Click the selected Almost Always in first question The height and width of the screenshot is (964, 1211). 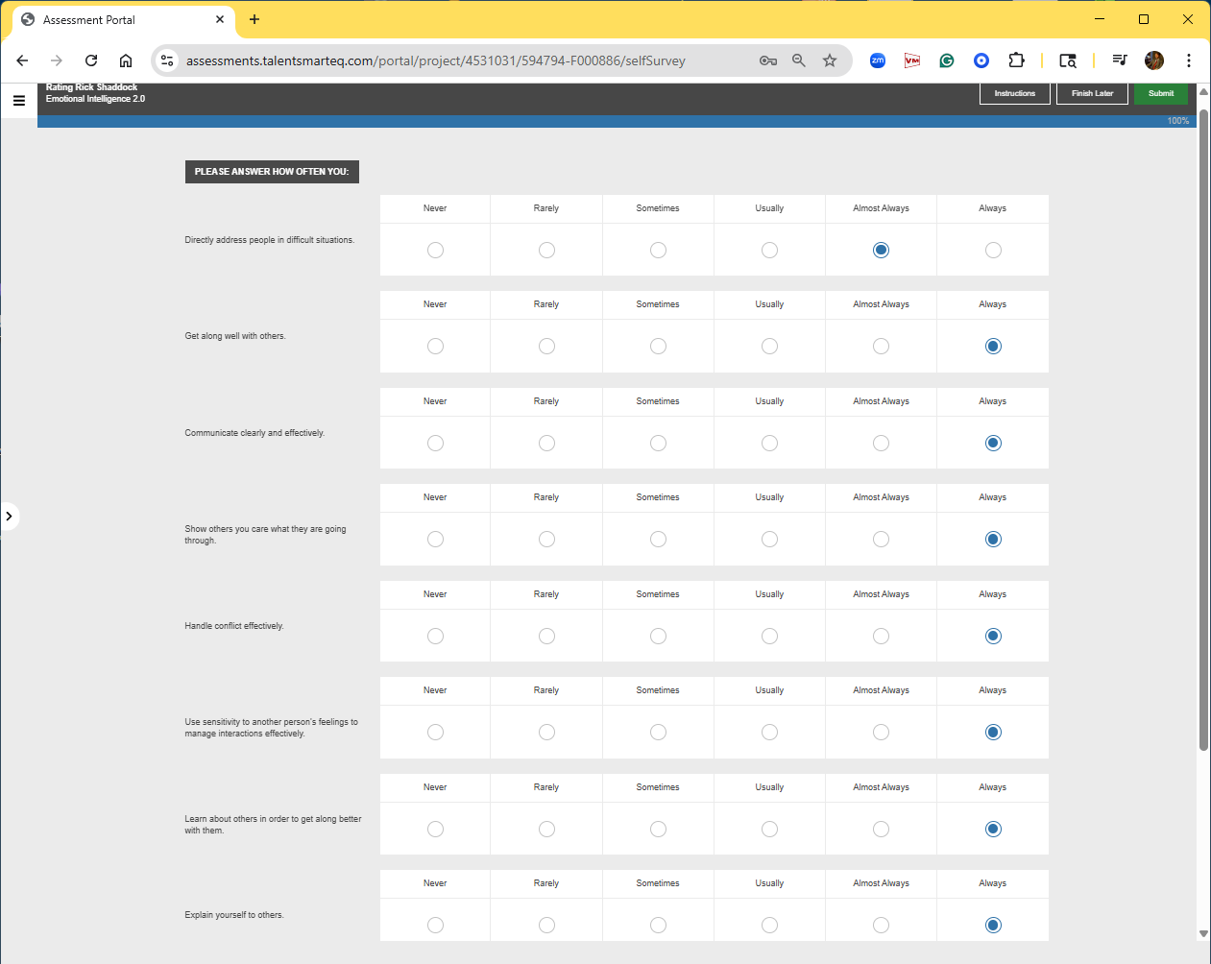tap(881, 251)
